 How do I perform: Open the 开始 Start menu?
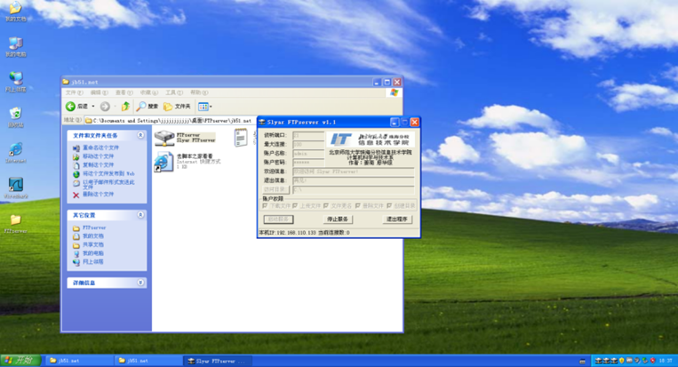click(x=20, y=361)
